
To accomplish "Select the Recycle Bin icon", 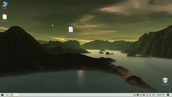I will pyautogui.click(x=165, y=81).
